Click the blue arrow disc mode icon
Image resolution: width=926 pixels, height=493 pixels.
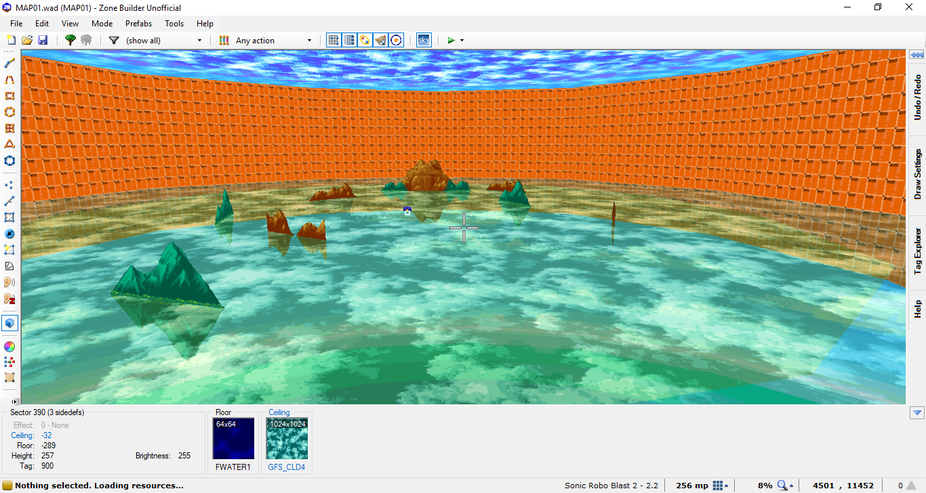click(x=9, y=234)
